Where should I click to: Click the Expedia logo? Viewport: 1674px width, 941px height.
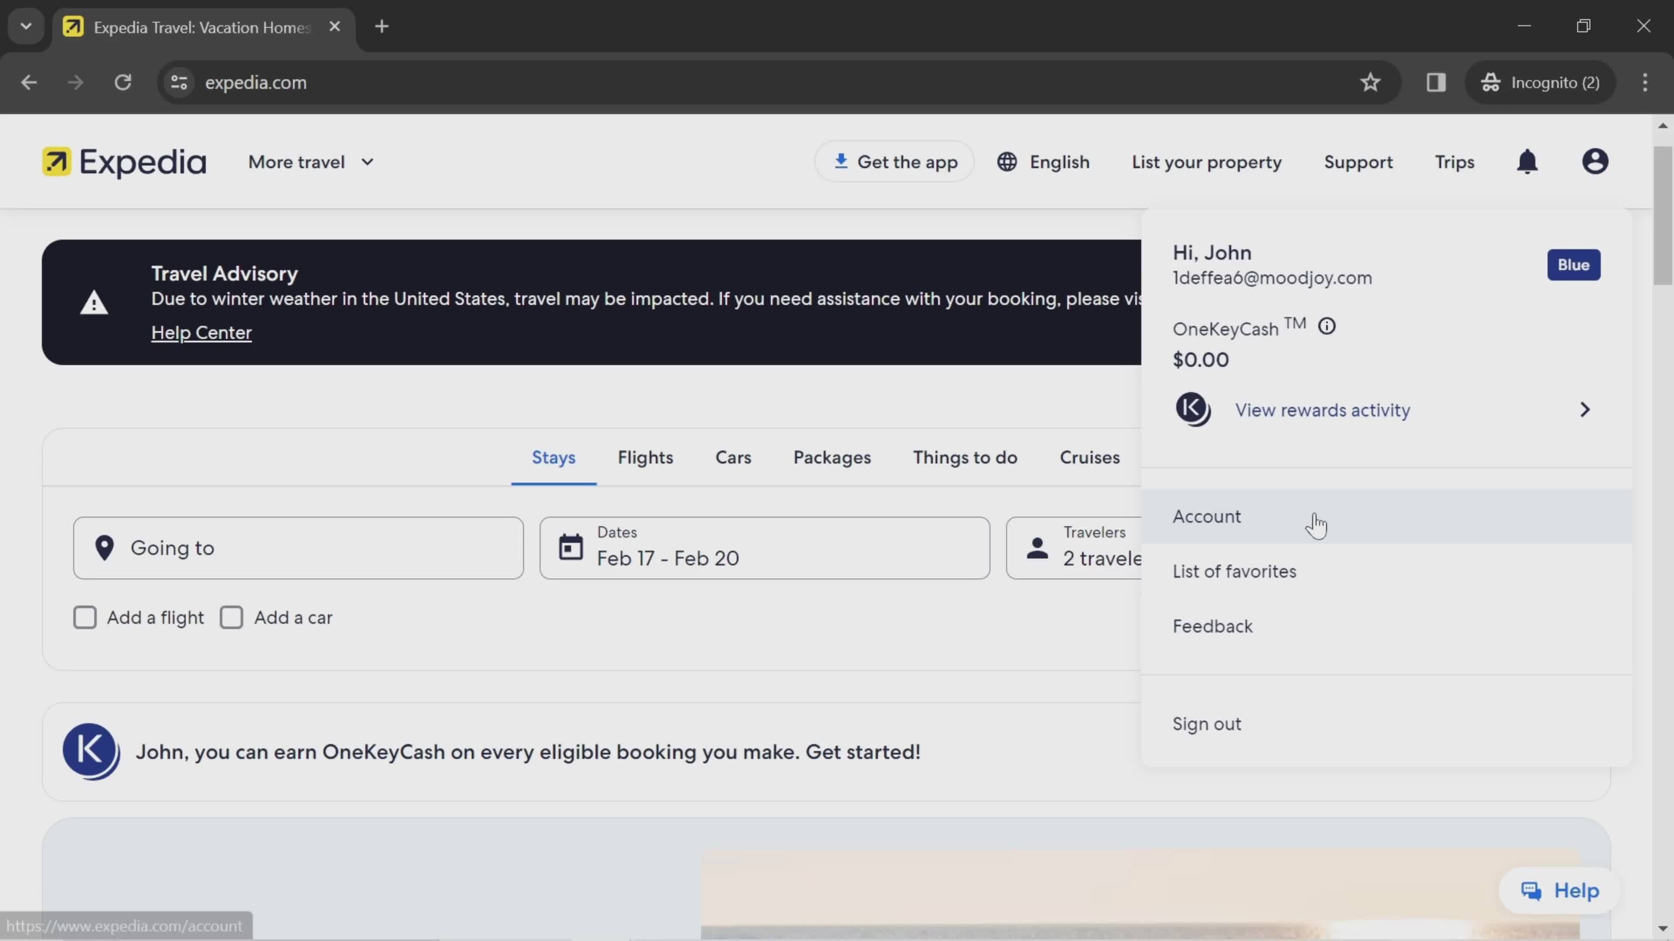pos(124,162)
